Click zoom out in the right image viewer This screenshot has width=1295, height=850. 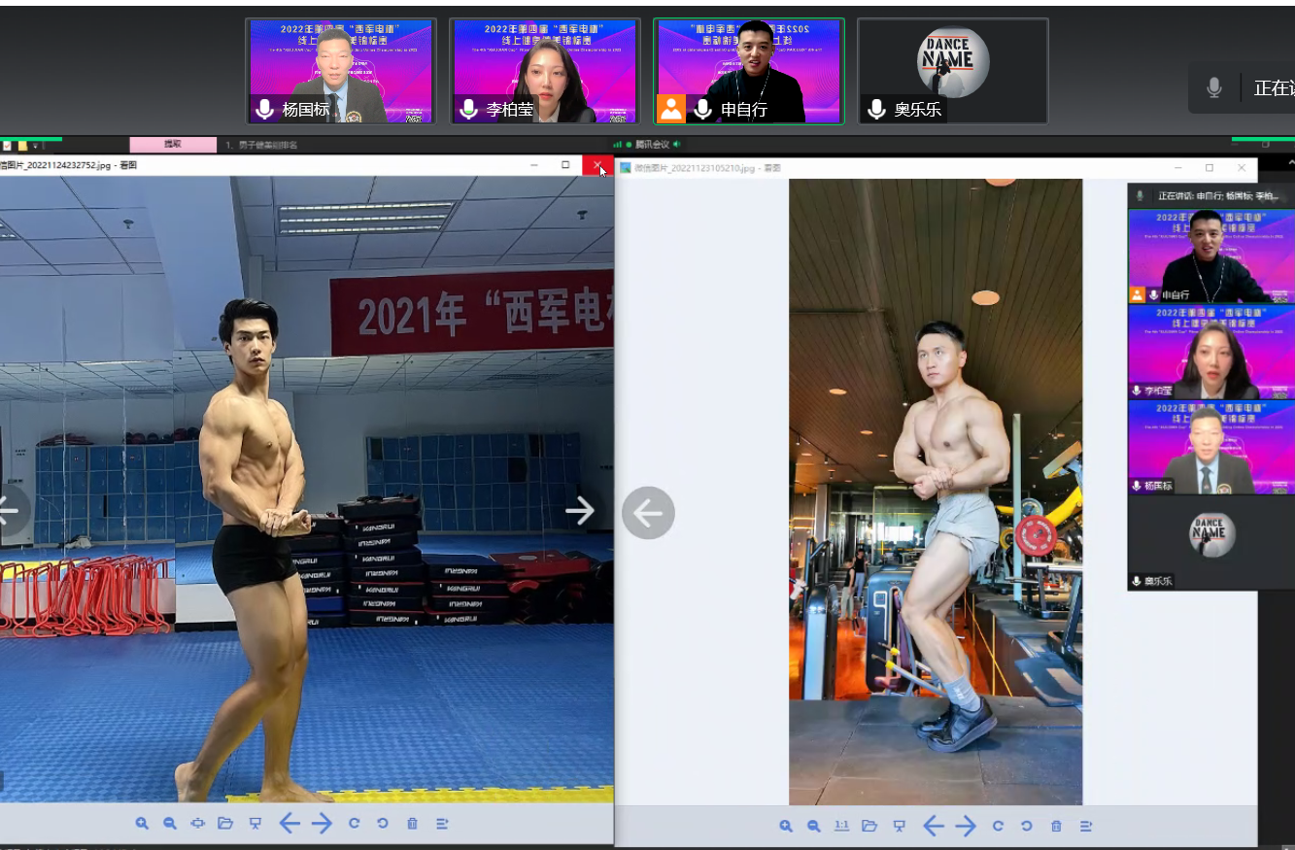(x=814, y=827)
